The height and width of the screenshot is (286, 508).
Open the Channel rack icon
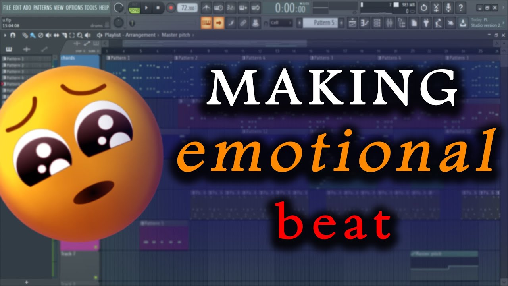(377, 23)
